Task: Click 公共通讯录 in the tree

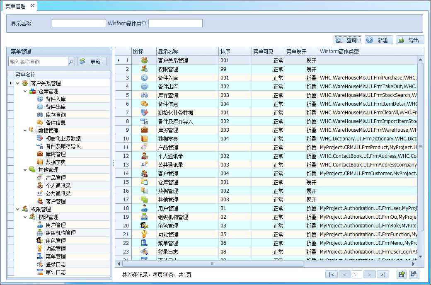Action: coord(58,193)
